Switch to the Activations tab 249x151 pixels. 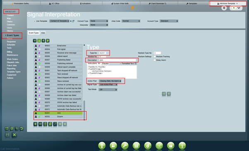(x=86, y=3)
